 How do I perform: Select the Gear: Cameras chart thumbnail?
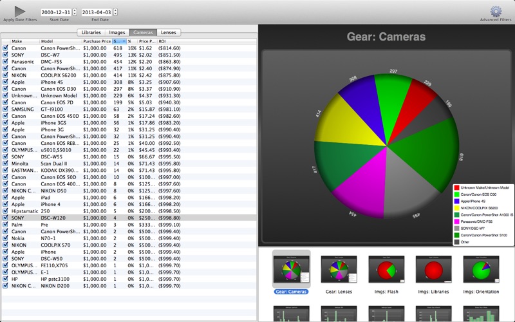(292, 269)
